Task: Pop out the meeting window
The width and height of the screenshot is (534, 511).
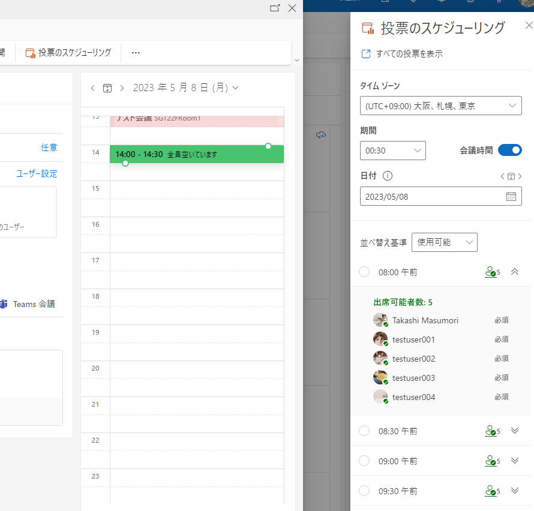Action: tap(275, 8)
